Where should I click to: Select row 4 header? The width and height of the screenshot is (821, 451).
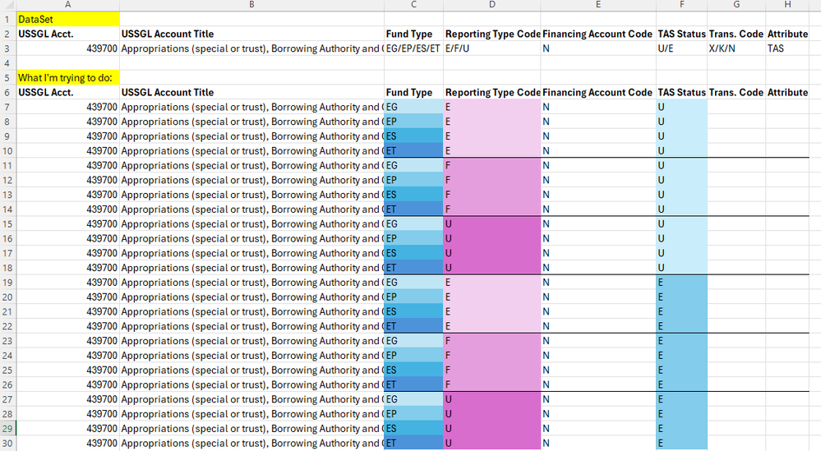(8, 63)
